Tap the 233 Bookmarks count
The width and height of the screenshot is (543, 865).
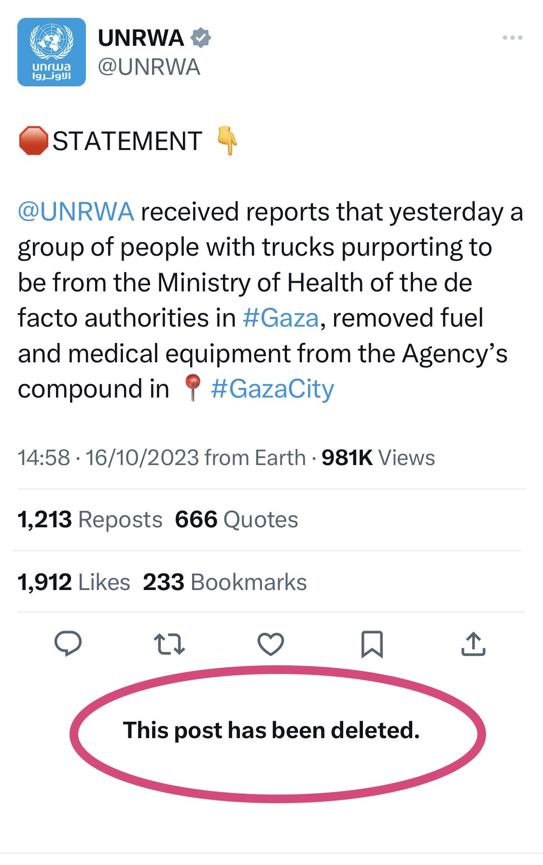[225, 582]
